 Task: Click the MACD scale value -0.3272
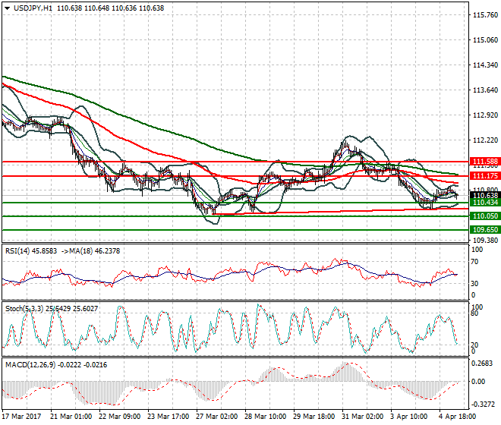481,404
